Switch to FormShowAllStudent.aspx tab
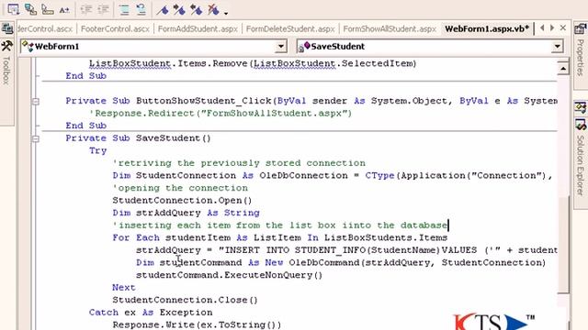Viewport: 588px width, 330px height. [390, 28]
